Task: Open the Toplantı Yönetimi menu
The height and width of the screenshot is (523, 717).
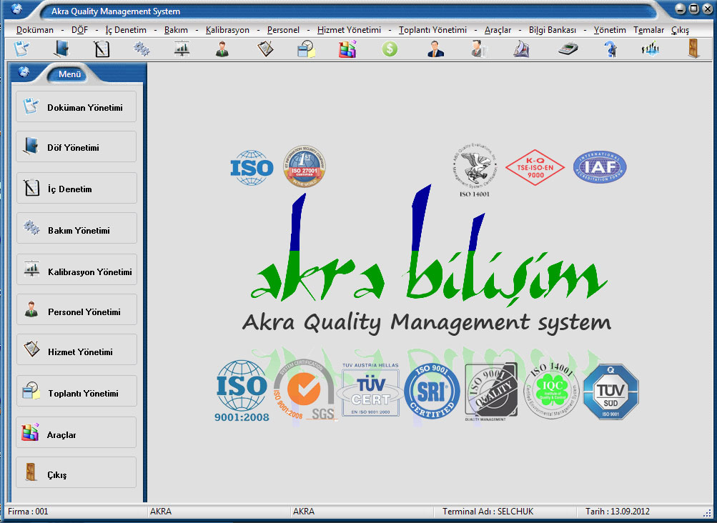Action: click(x=432, y=30)
